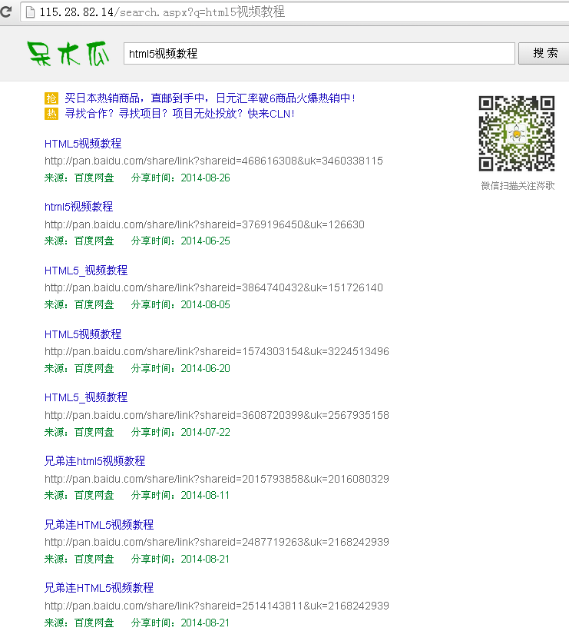
Task: Reload the page with the refresh icon
Action: coord(5,12)
